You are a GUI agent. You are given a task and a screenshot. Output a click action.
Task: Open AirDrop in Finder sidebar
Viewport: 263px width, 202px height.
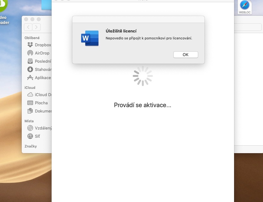pos(38,53)
